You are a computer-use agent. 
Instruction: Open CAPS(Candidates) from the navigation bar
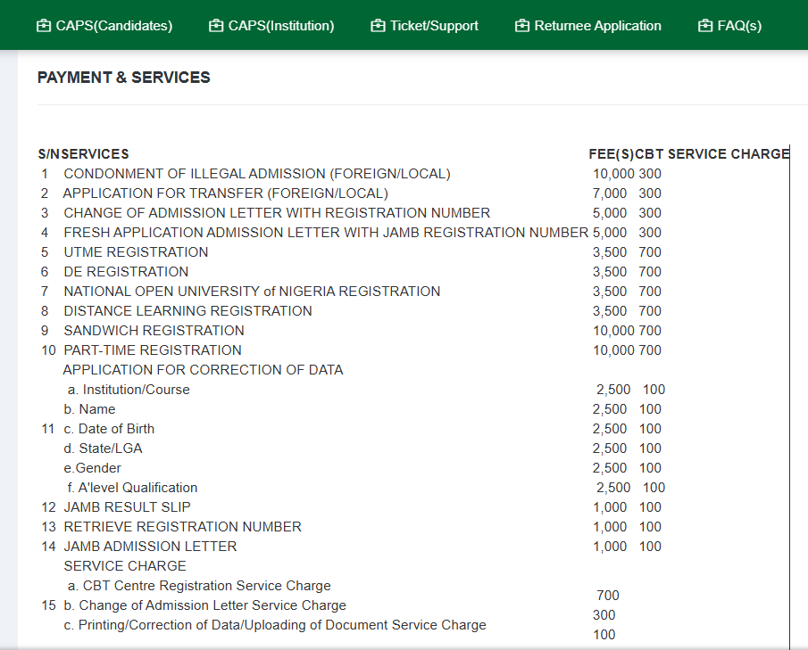(112, 25)
